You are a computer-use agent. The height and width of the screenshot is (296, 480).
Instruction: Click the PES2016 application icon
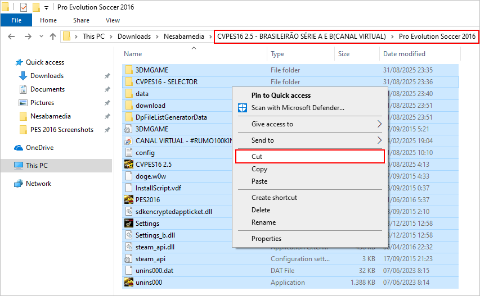click(128, 200)
